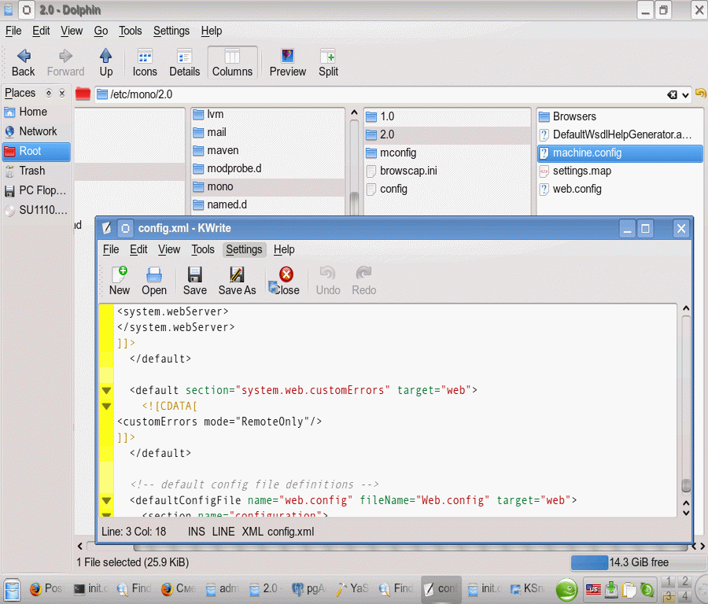Switch to virtual desktop 2 in pager

pyautogui.click(x=684, y=581)
